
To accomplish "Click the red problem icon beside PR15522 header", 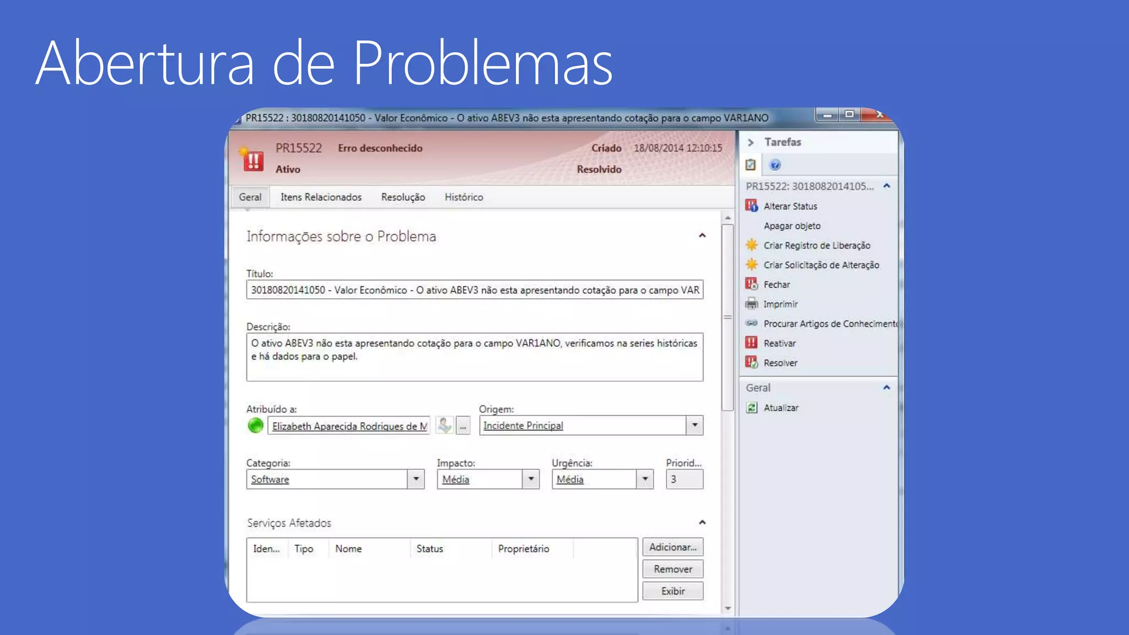I will 252,159.
